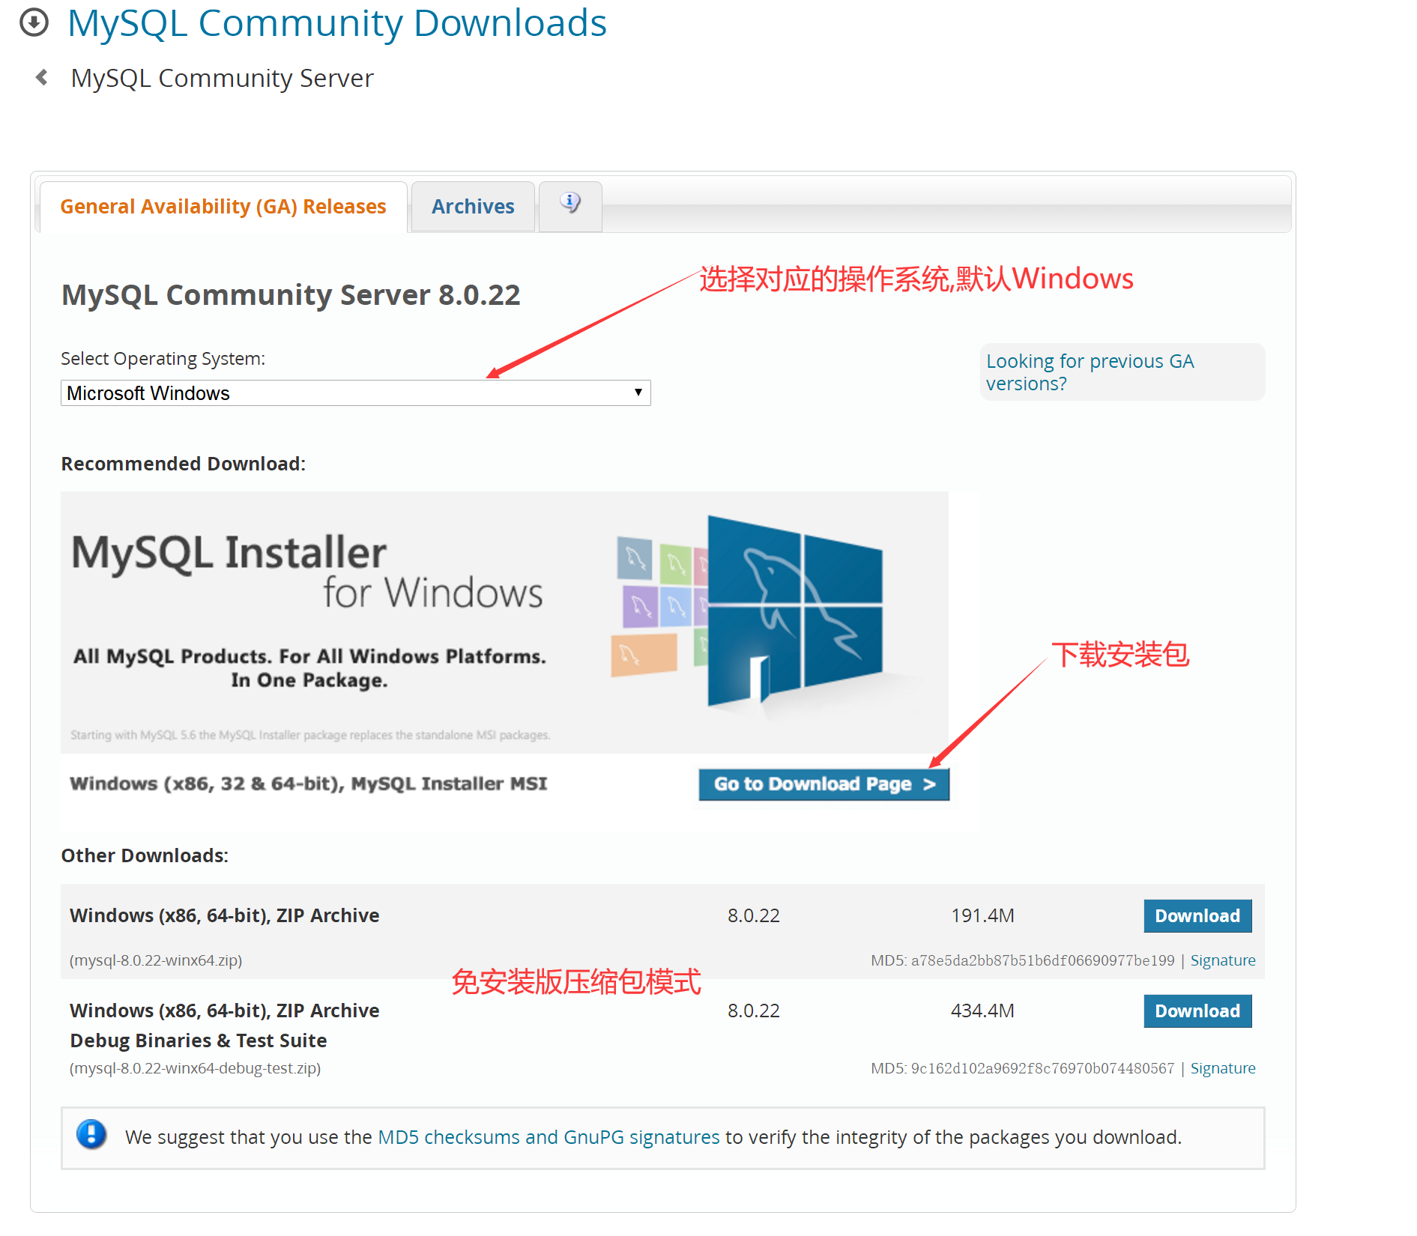This screenshot has width=1417, height=1236.
Task: Click the 434.4M file size value
Action: (x=982, y=1011)
